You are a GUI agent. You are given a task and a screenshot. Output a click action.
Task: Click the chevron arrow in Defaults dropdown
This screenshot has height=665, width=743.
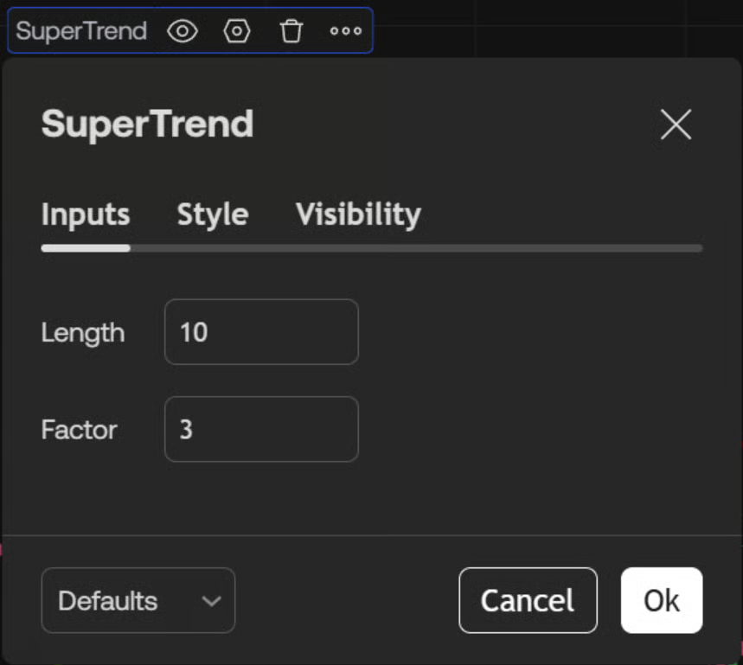(x=211, y=601)
